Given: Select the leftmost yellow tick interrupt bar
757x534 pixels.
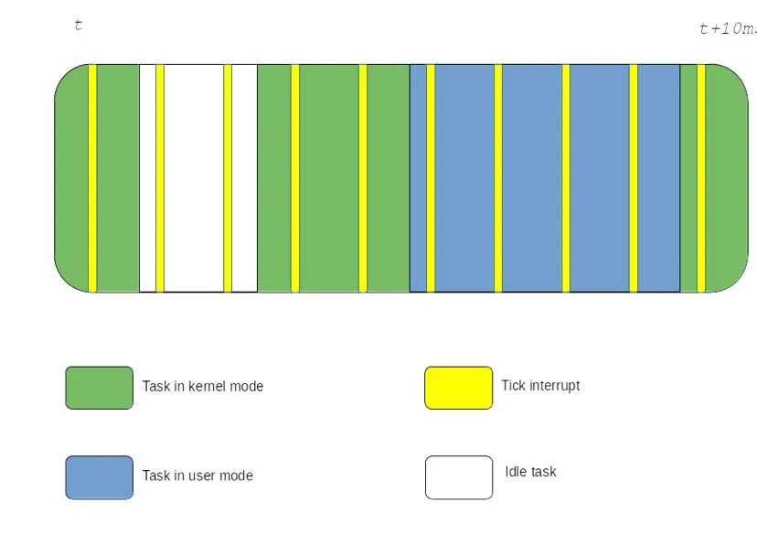Looking at the screenshot, I should point(92,178).
